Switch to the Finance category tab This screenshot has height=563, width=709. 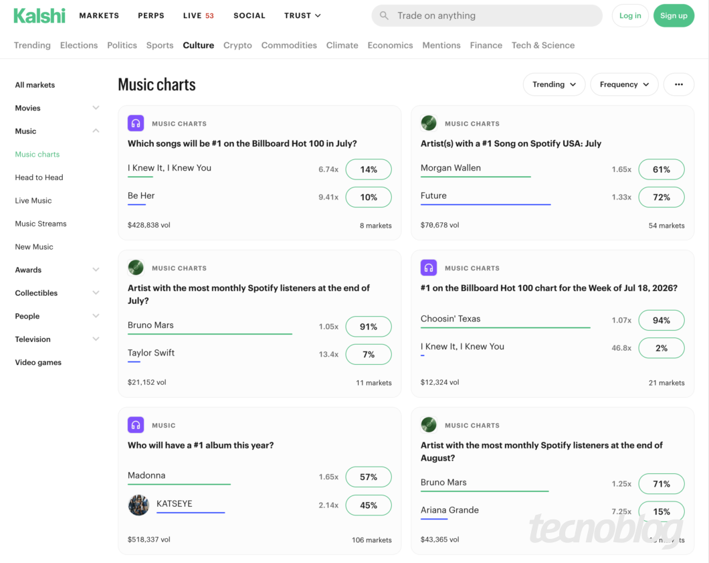(486, 46)
